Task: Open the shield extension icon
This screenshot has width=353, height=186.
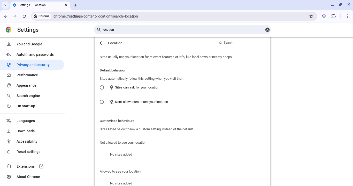Action: point(324,16)
